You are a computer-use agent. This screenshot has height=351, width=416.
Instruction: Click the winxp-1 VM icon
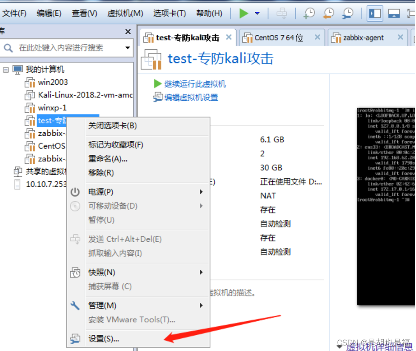click(x=30, y=108)
